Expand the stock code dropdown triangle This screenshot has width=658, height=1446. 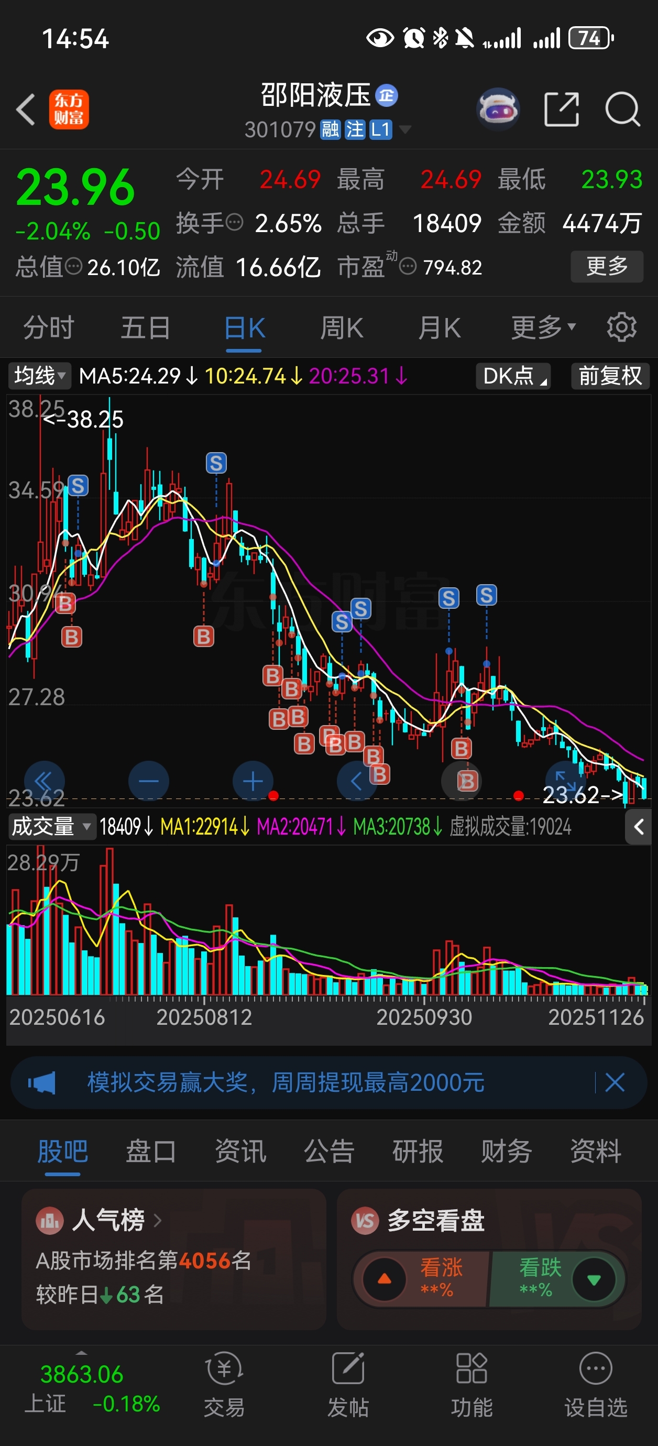click(x=405, y=130)
